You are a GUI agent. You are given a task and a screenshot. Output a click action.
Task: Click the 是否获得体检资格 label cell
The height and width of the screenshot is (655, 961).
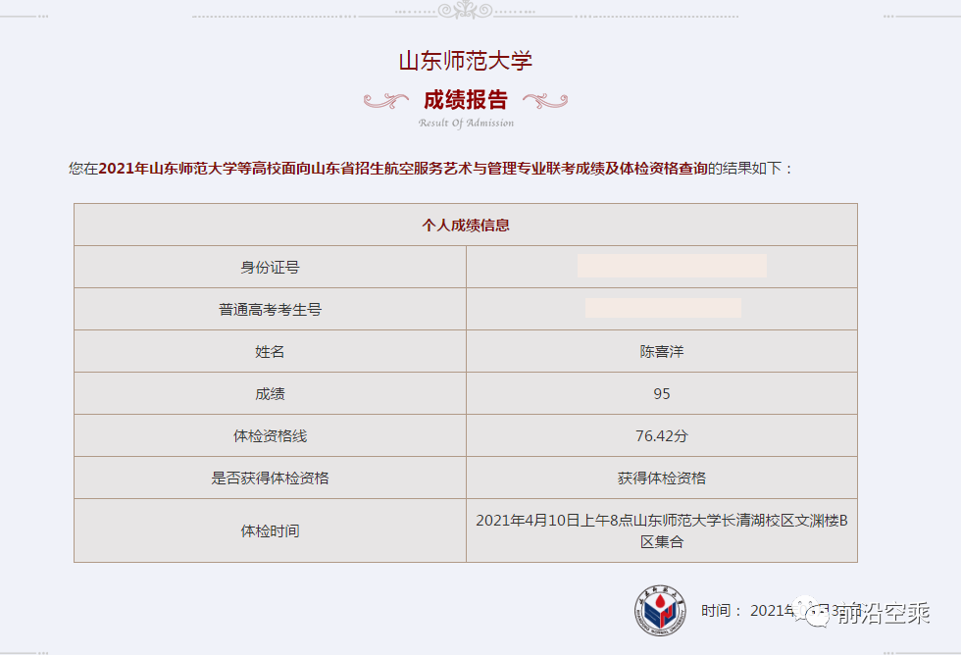coord(271,478)
